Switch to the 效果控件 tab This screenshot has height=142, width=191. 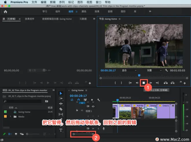[30, 19]
